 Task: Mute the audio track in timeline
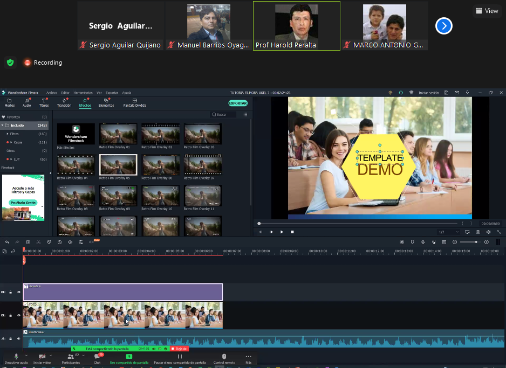tap(19, 338)
